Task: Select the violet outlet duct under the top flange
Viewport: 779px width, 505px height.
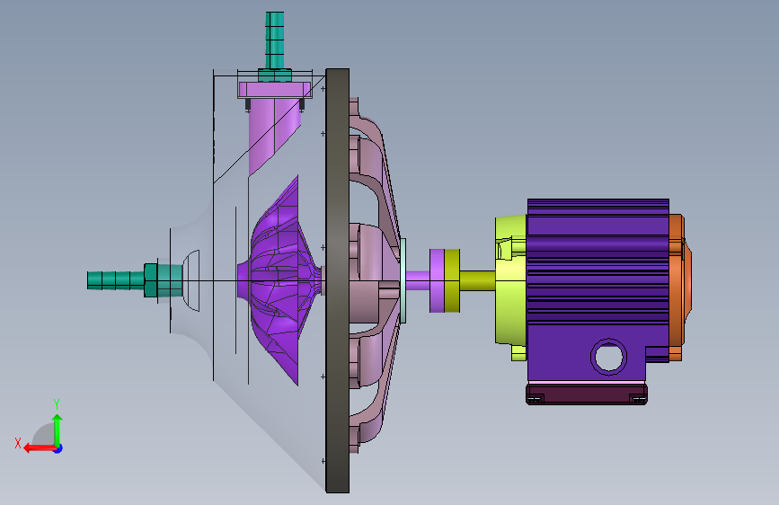Action: pos(274,134)
